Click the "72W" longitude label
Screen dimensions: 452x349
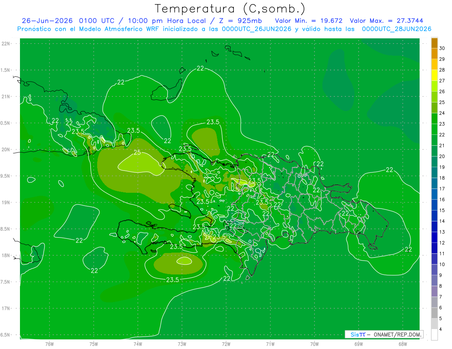(226, 344)
